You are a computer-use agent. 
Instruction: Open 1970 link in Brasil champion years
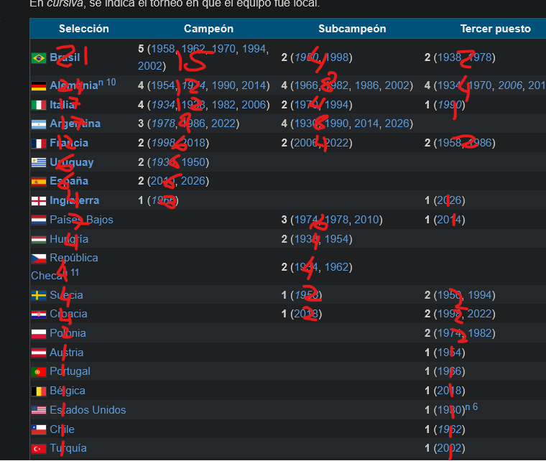coord(223,49)
